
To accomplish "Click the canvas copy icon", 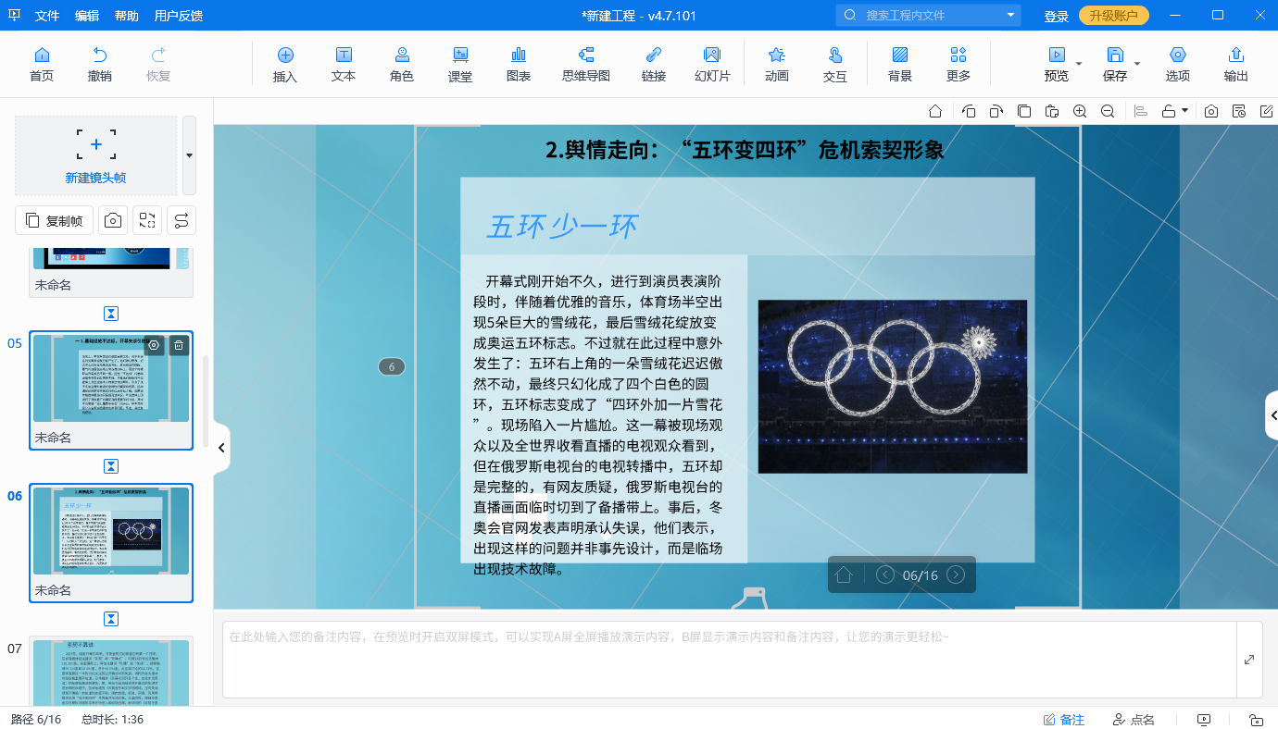I will 1024,111.
